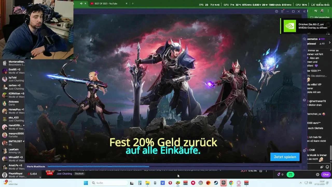Click the Deutsch language tag
Image resolution: width=332 pixels, height=187 pixels.
(x=79, y=174)
